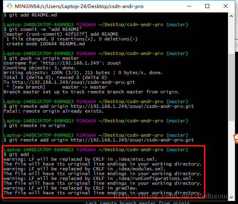Click the line '$ git add README.md'

[x=30, y=15]
